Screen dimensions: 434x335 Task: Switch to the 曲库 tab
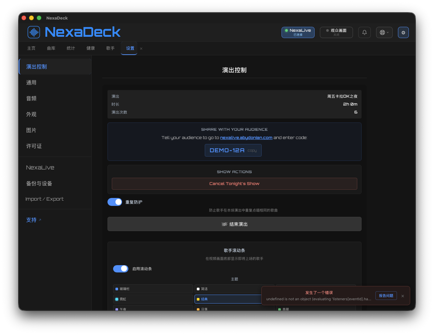[x=51, y=48]
